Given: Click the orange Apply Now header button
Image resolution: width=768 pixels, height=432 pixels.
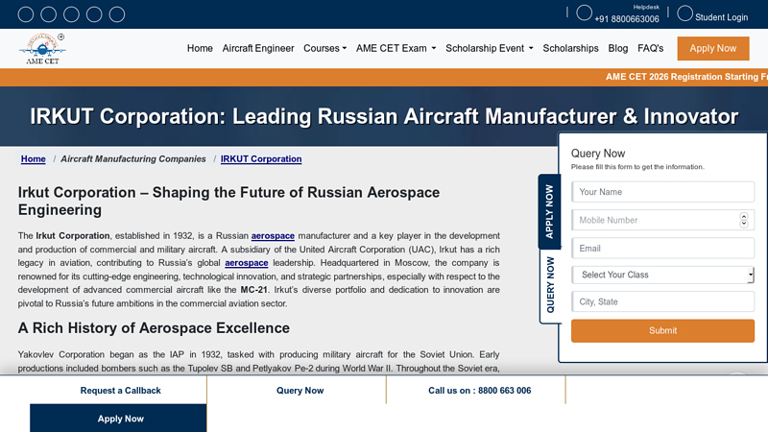Looking at the screenshot, I should 713,49.
